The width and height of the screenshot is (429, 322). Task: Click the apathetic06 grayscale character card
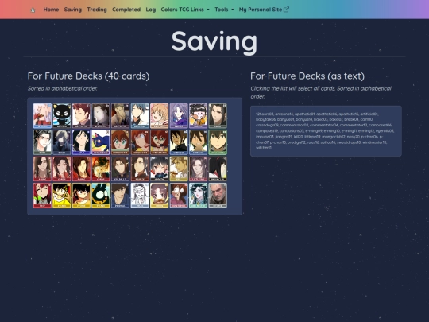101,116
